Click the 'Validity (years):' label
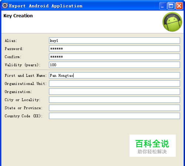 (23, 65)
